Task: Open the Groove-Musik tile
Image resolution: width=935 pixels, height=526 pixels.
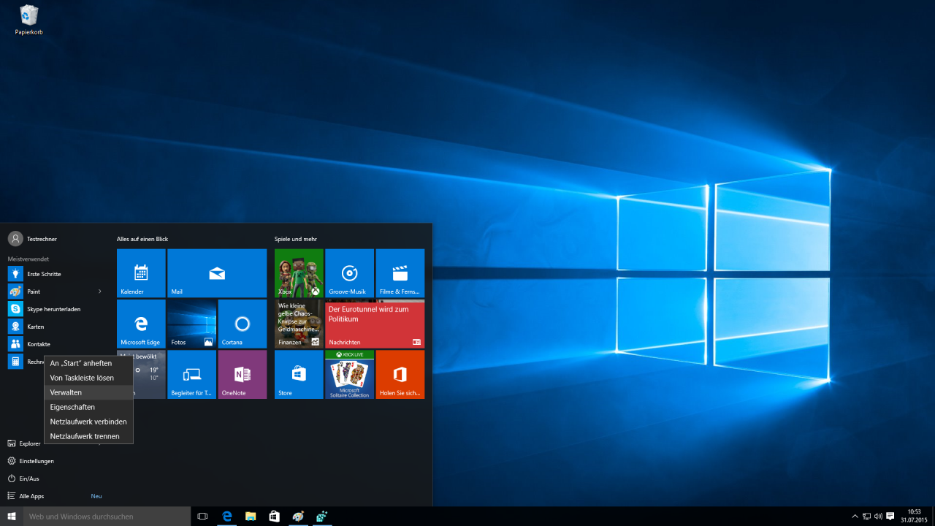Action: (349, 273)
